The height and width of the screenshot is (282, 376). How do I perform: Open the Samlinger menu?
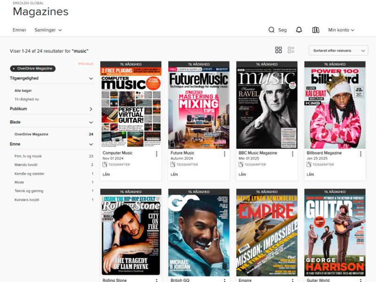pos(48,30)
